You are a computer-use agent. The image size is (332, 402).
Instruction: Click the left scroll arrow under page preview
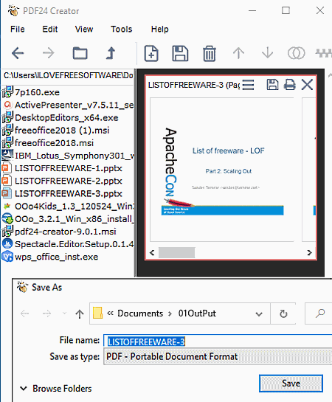pyautogui.click(x=152, y=253)
